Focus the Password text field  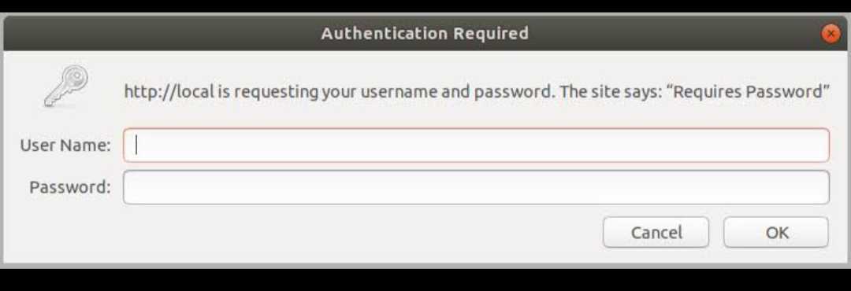click(x=476, y=187)
